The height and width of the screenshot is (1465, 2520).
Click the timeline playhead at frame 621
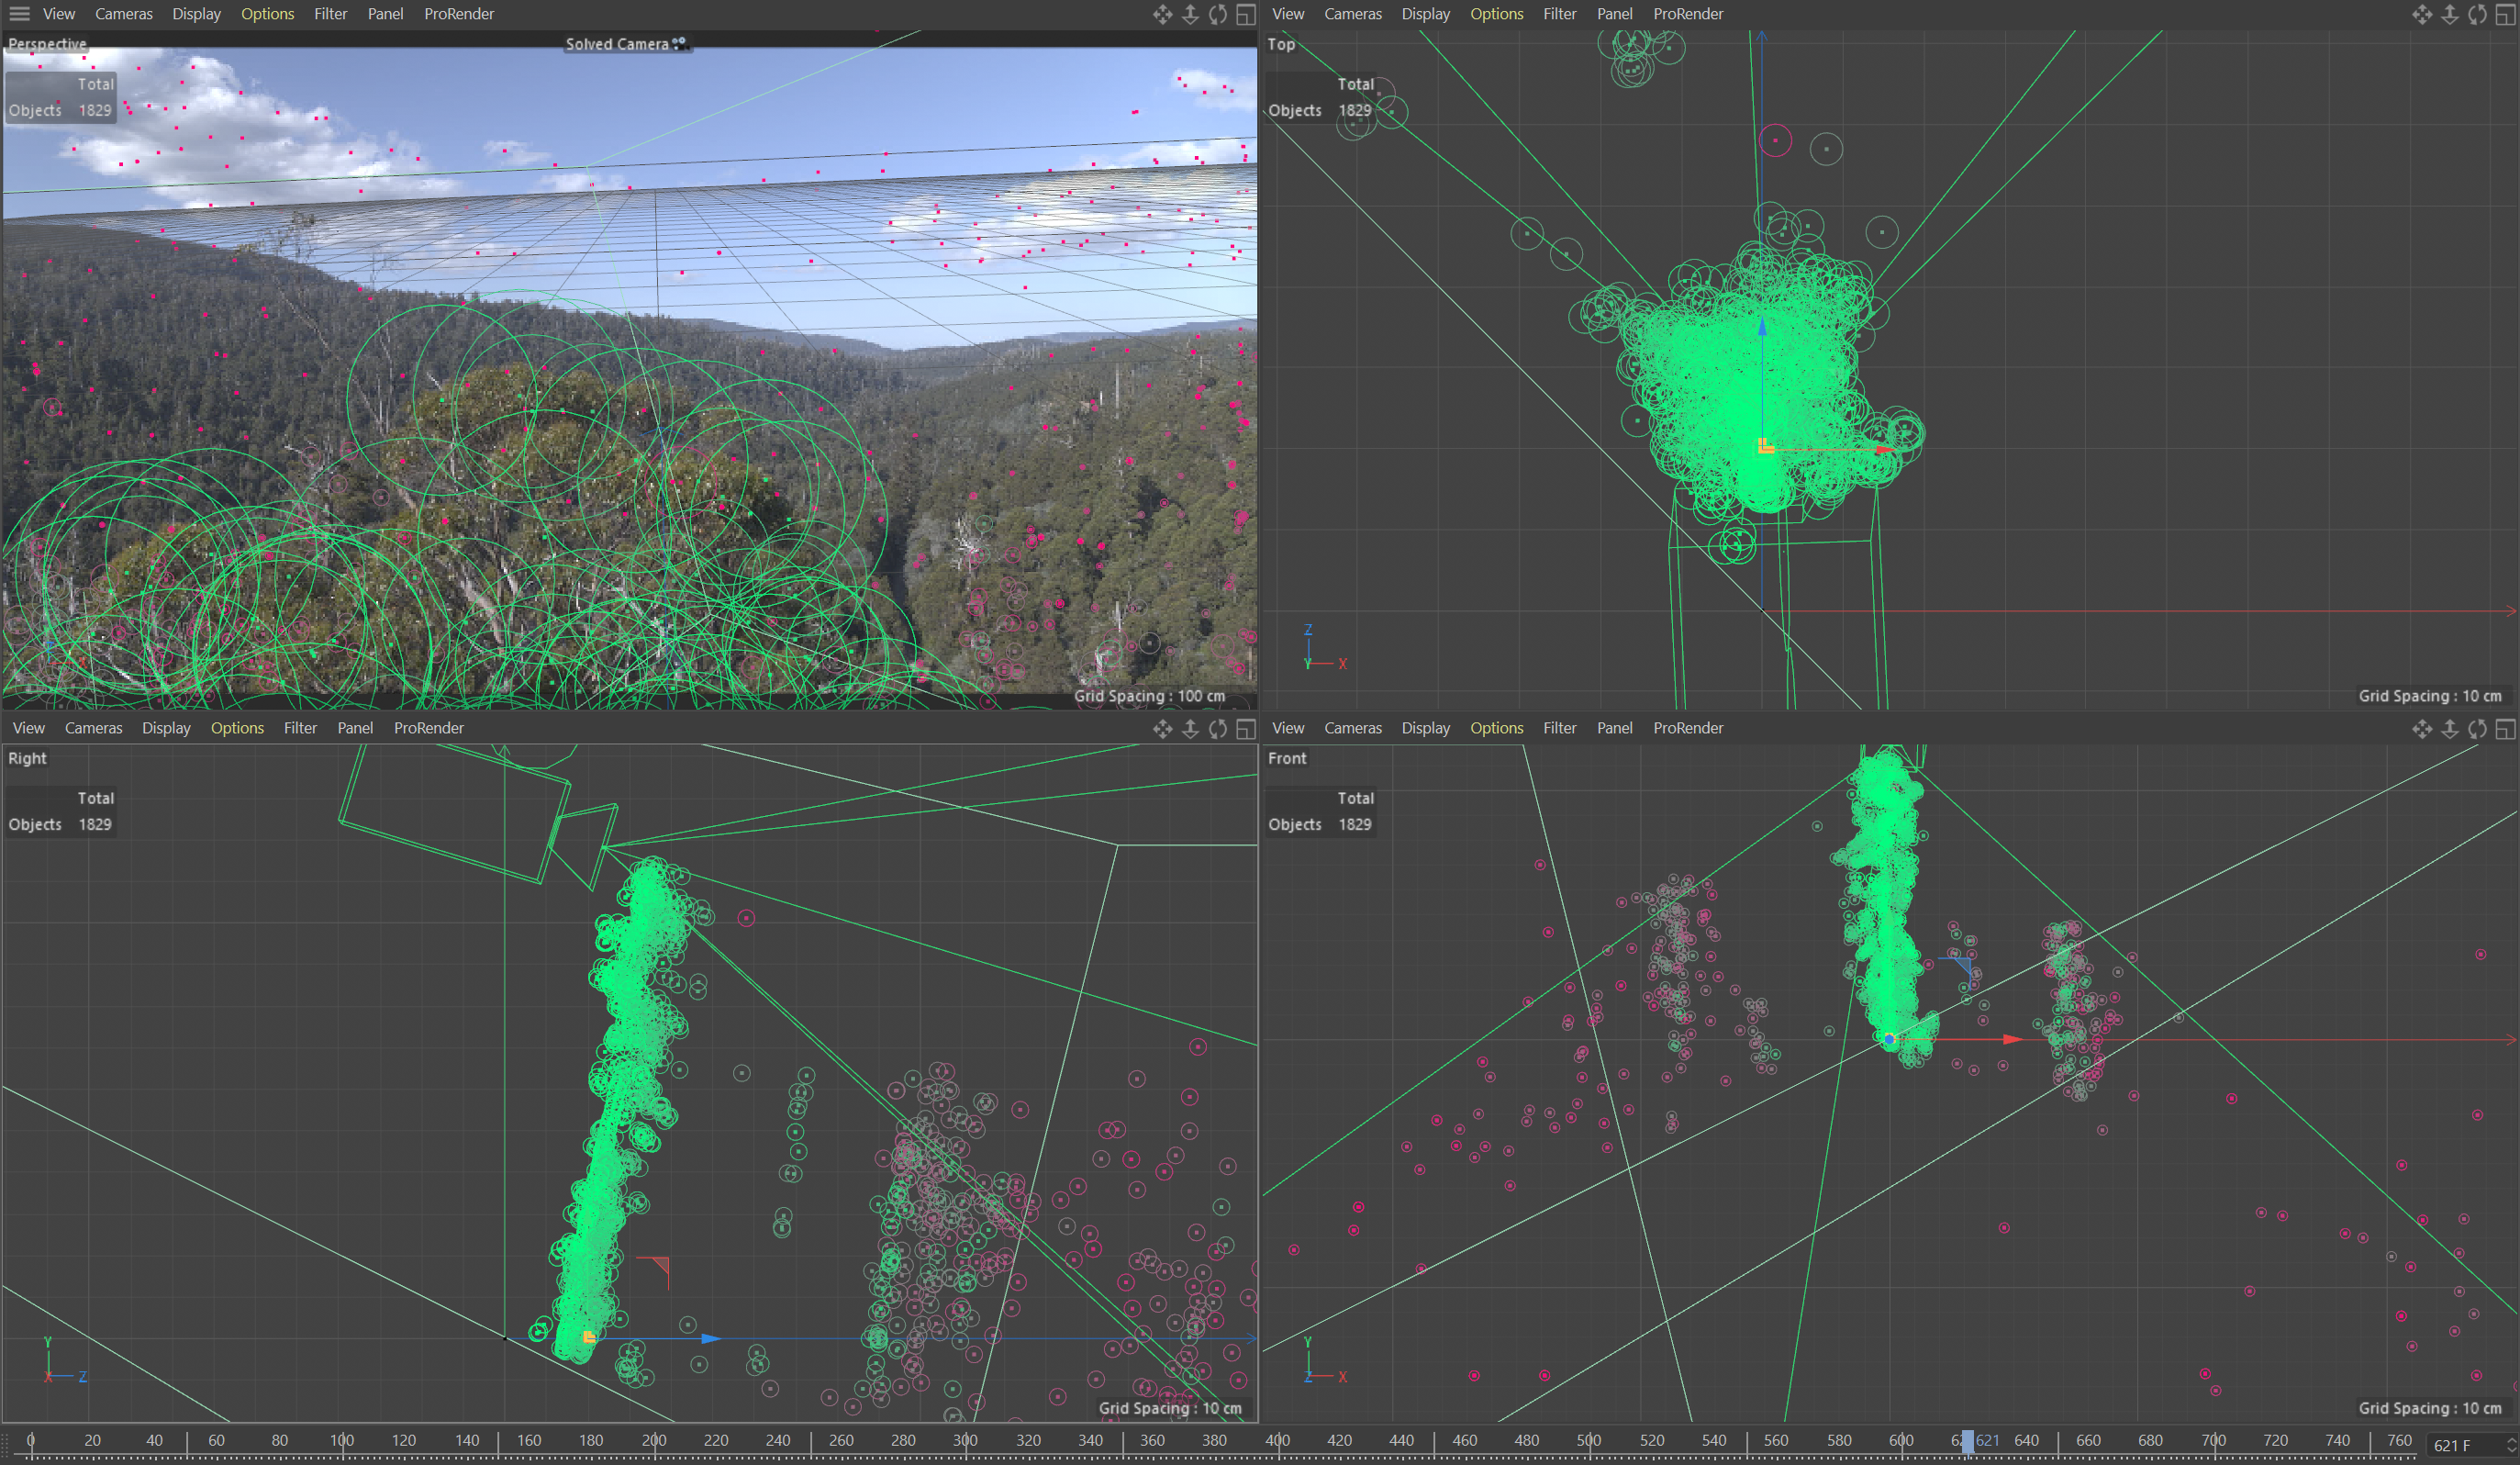click(x=1967, y=1441)
